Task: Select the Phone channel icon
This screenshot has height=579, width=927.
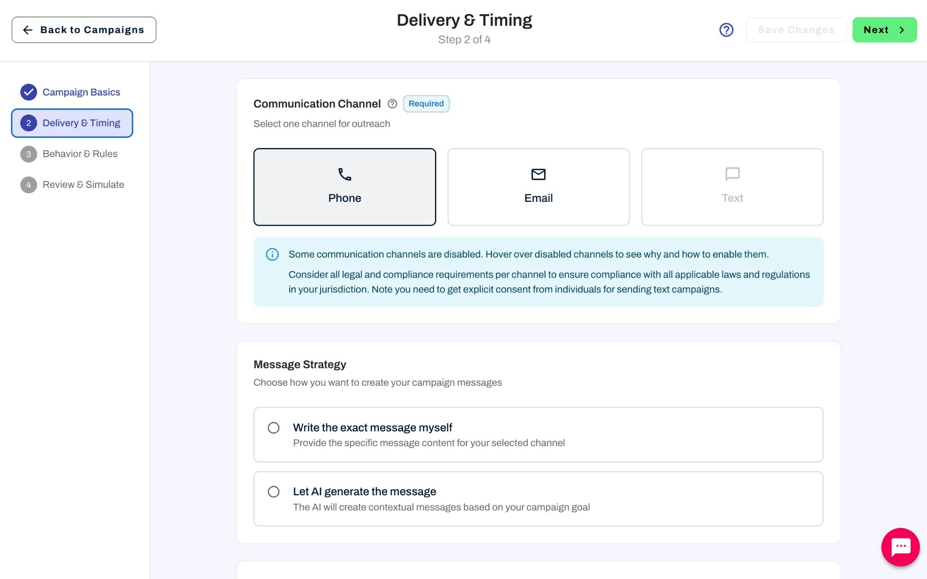Action: click(344, 174)
